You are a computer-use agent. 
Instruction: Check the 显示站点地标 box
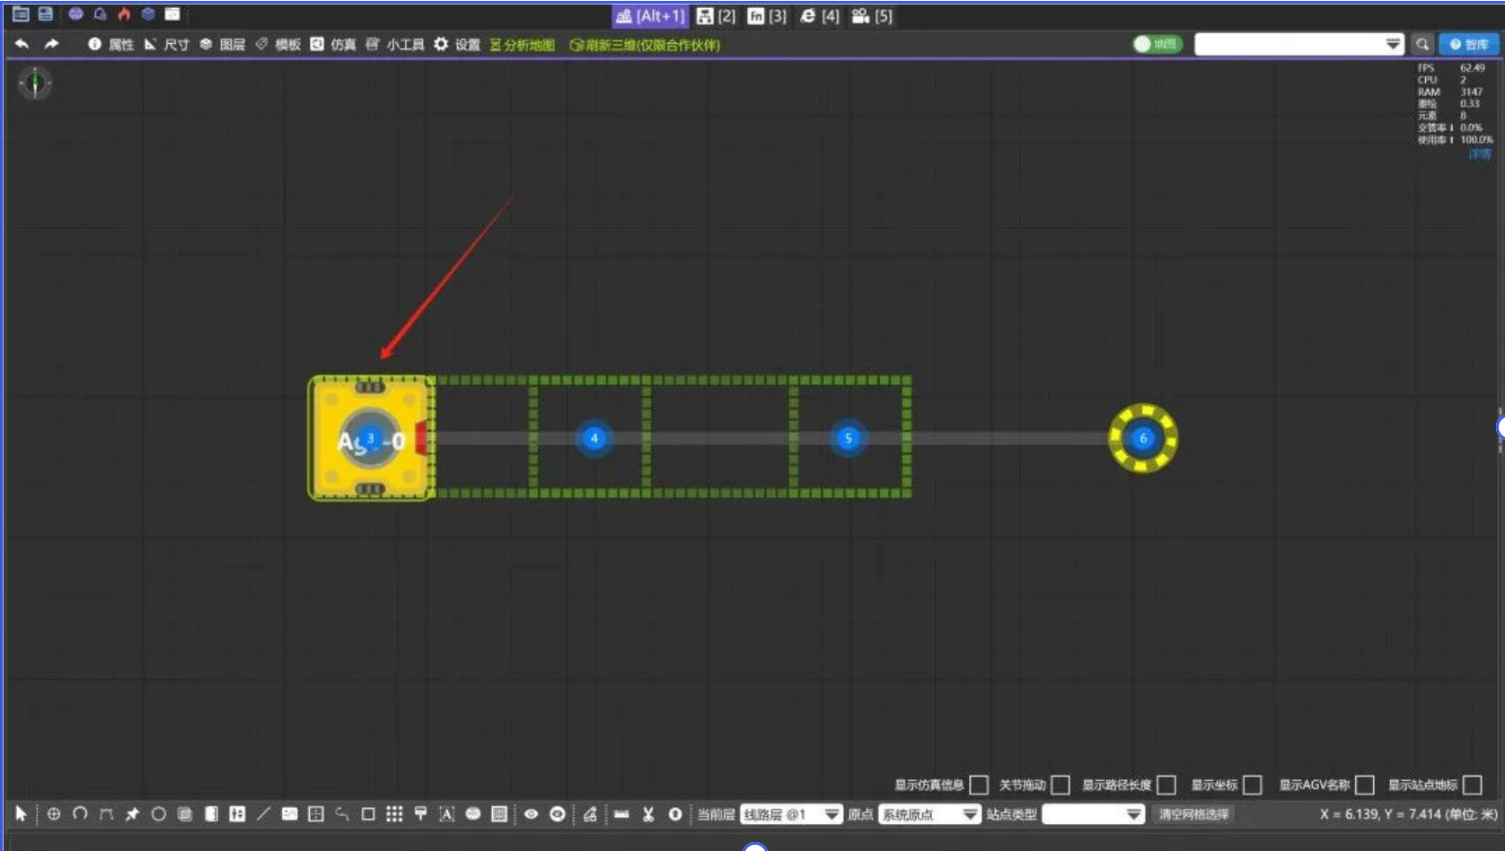(x=1473, y=785)
